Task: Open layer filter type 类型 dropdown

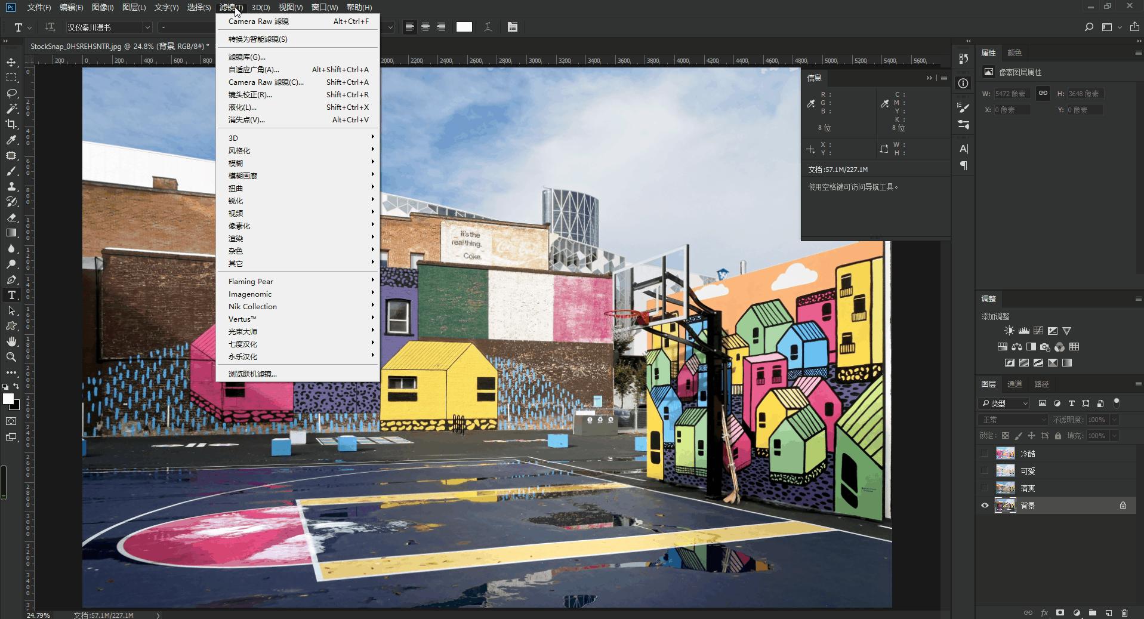Action: 1004,404
